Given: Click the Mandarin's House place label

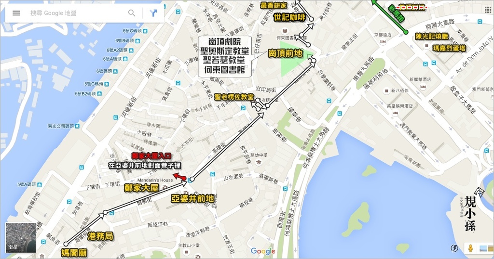Looking at the screenshot, I should (x=155, y=180).
